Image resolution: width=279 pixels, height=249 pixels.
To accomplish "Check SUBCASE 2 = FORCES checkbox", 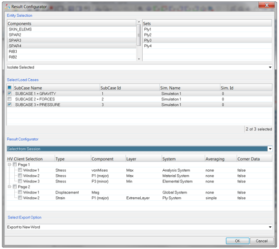I will tap(10, 99).
